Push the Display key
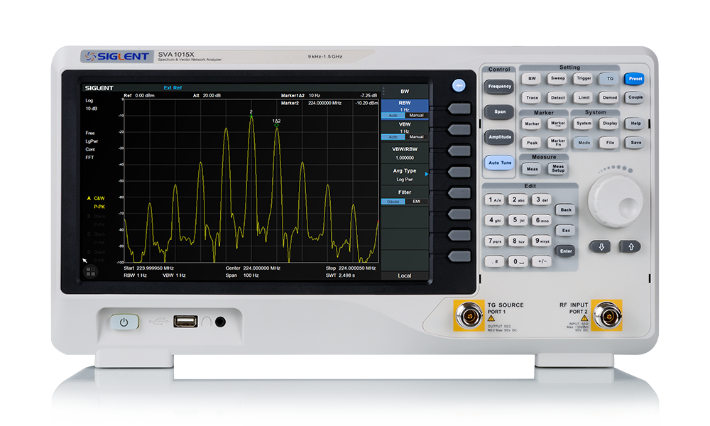The width and height of the screenshot is (710, 426). point(609,124)
